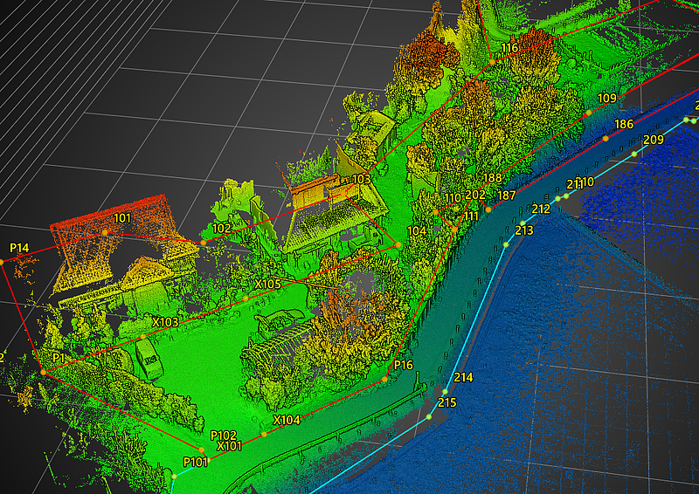Click the marker labeled 109
699x494 pixels.
589,112
